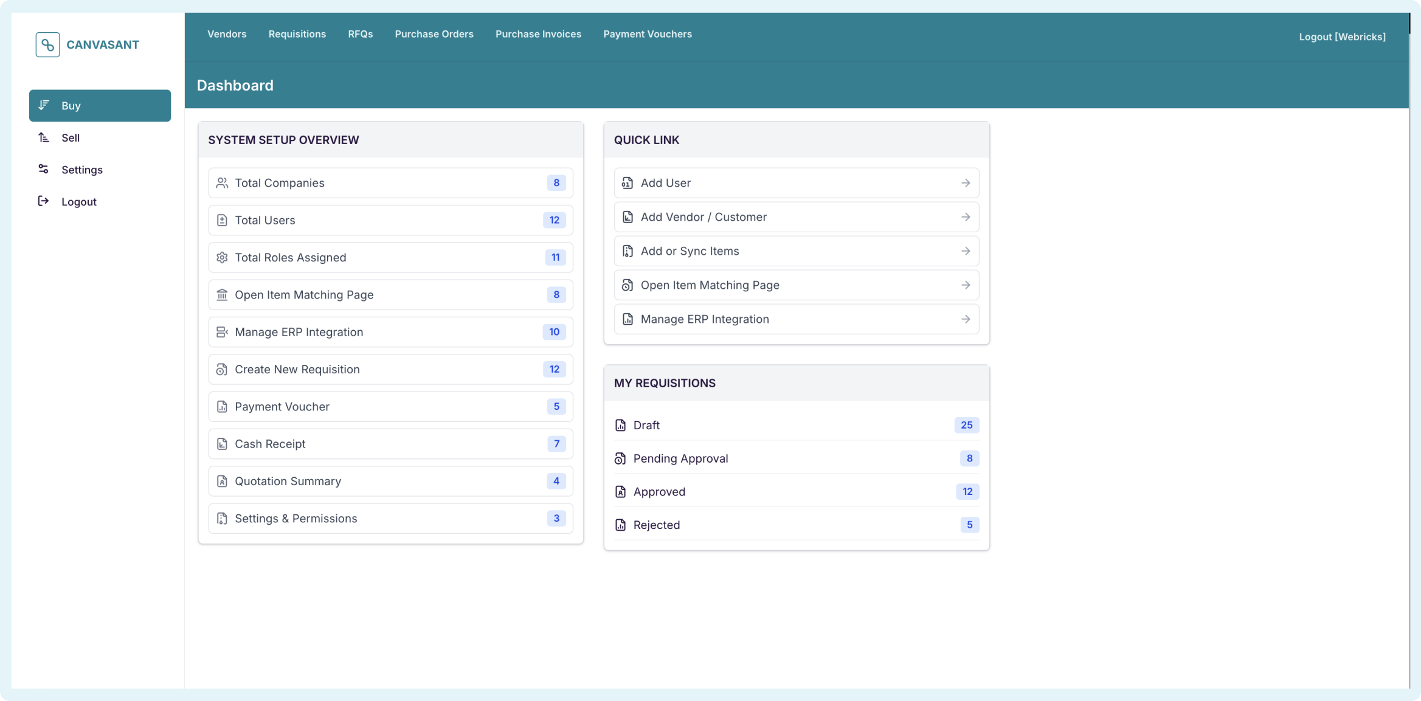Click the bank icon beside Open Item Matching
This screenshot has width=1421, height=701.
tap(222, 295)
